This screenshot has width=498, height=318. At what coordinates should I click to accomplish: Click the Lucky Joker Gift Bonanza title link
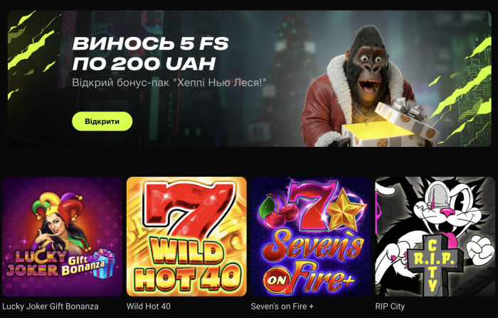click(x=51, y=307)
